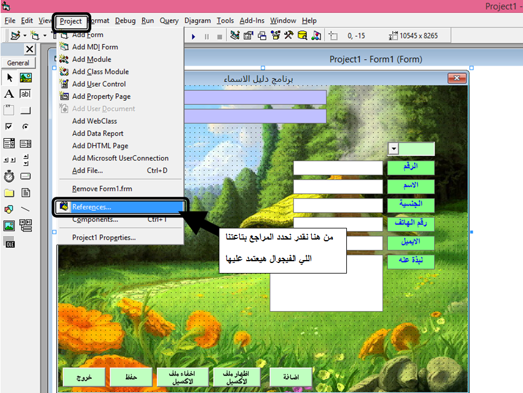Pick the TextBox control tool

click(26, 94)
